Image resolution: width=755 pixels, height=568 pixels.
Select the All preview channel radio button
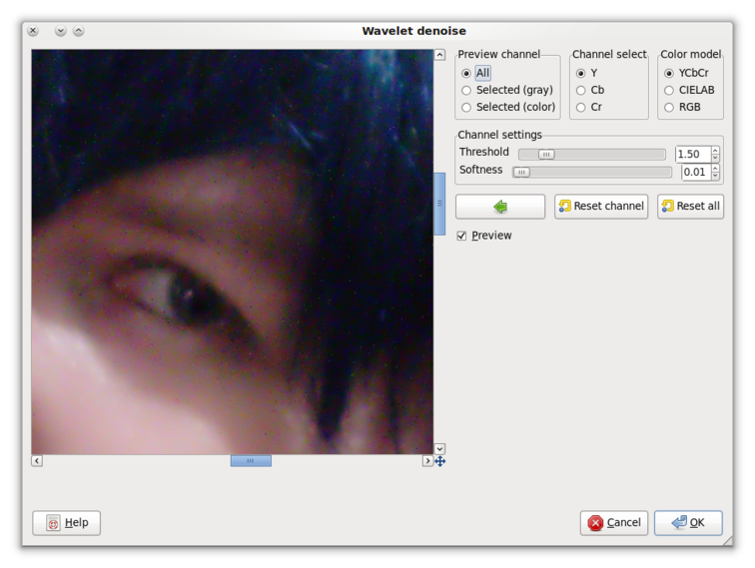[466, 73]
